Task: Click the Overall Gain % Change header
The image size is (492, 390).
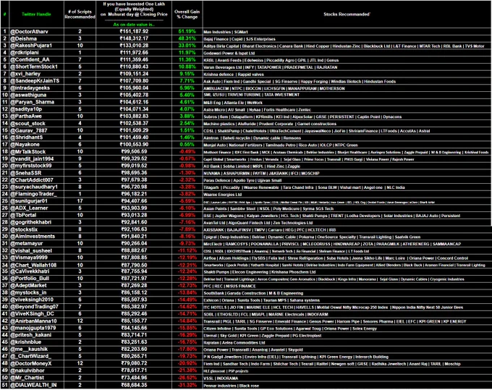Action: (187, 14)
